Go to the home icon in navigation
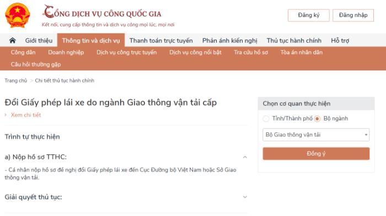Viewport: 386px width, 216px height. (x=13, y=41)
